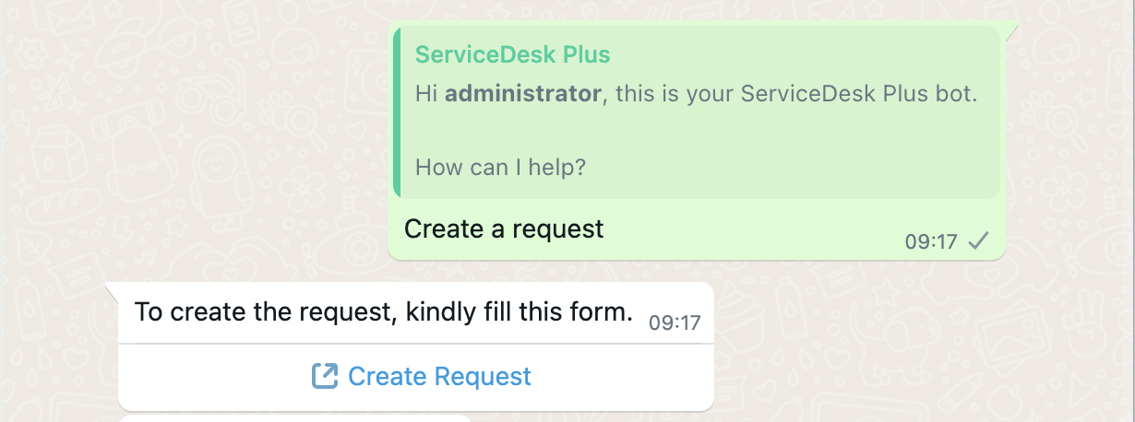The image size is (1135, 422).
Task: Click the word "Hi" in quoted message
Action: (x=425, y=94)
